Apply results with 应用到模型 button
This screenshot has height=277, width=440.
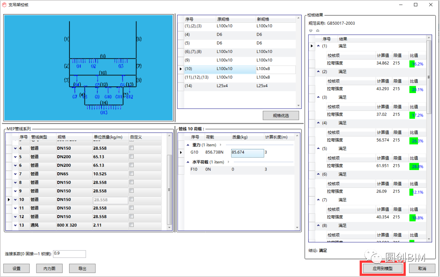(x=383, y=268)
